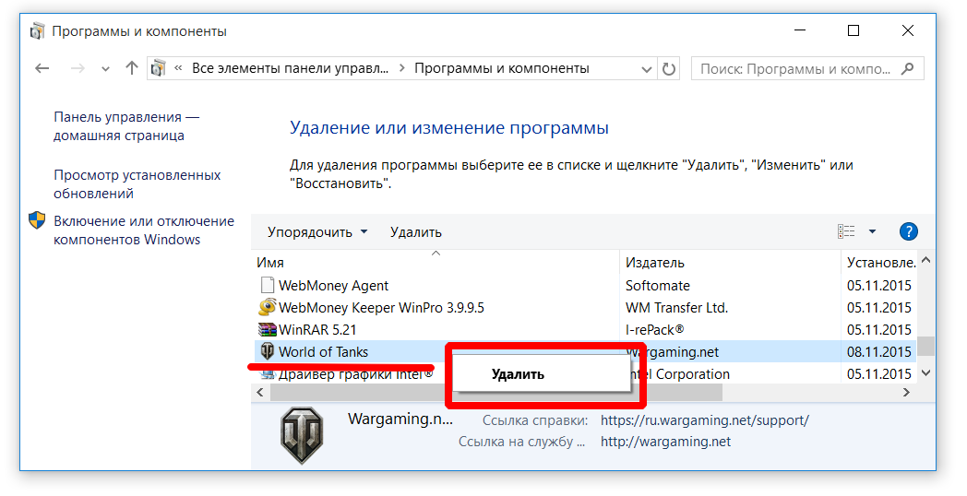Click the Издатель column header
Screen dimensions: 967x496
coord(655,263)
